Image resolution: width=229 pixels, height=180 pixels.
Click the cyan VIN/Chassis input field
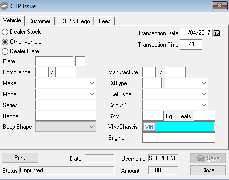click(184, 127)
